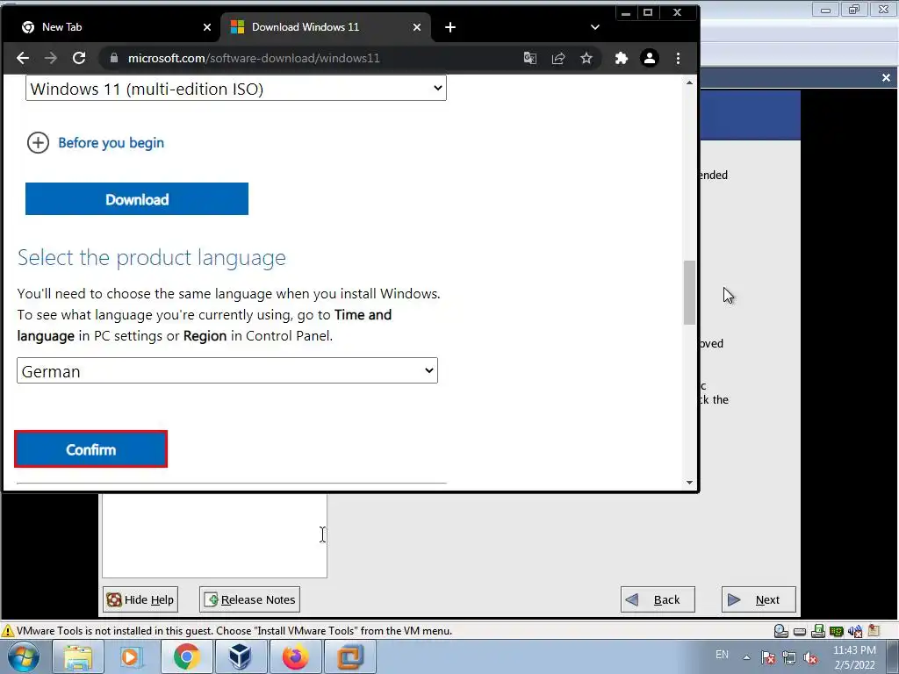This screenshot has height=674, width=899.
Task: Click the muted volume tray icon
Action: (810, 657)
